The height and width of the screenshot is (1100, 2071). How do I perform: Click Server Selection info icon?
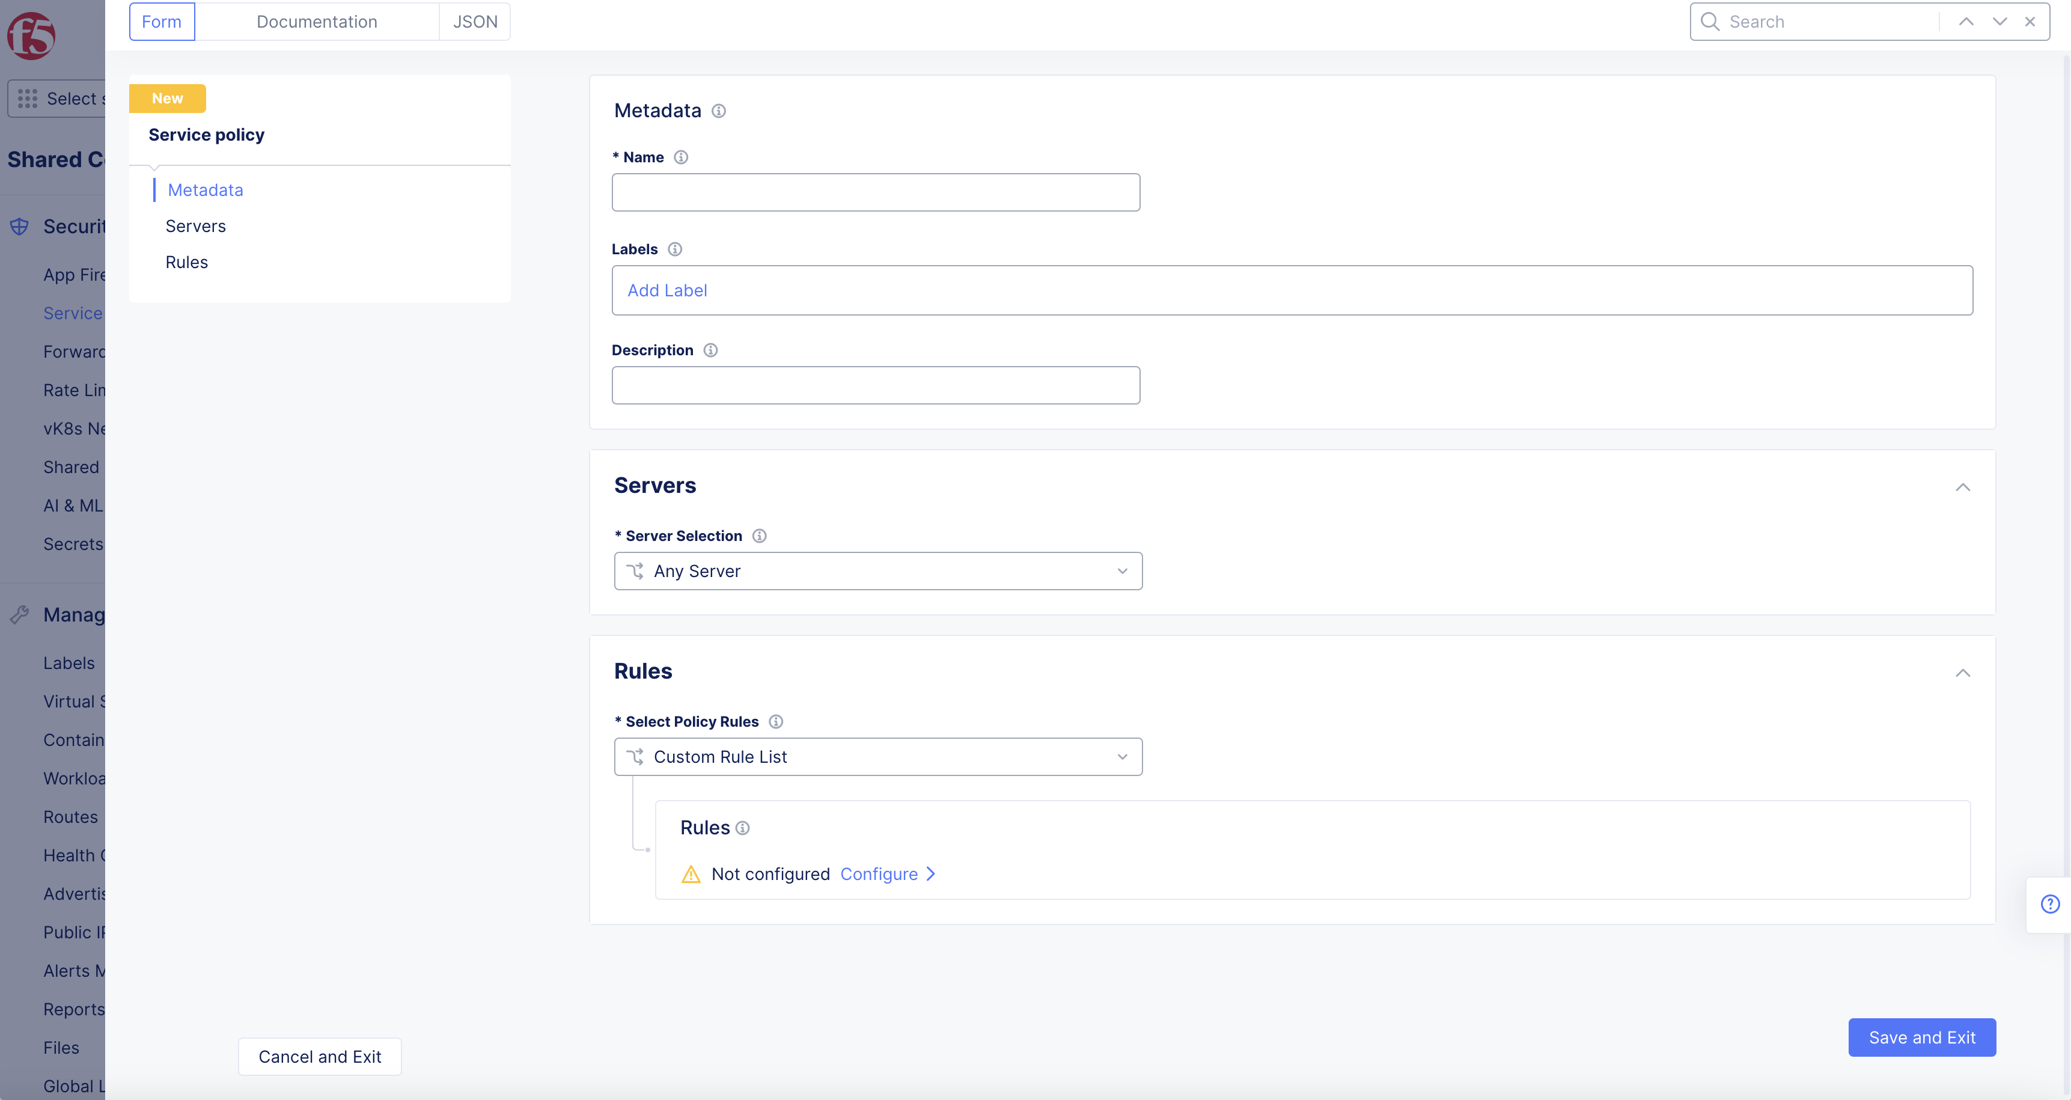pos(760,536)
